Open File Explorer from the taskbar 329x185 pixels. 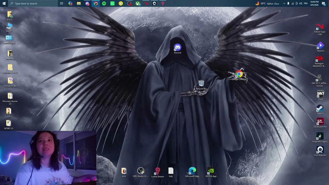(x=79, y=3)
